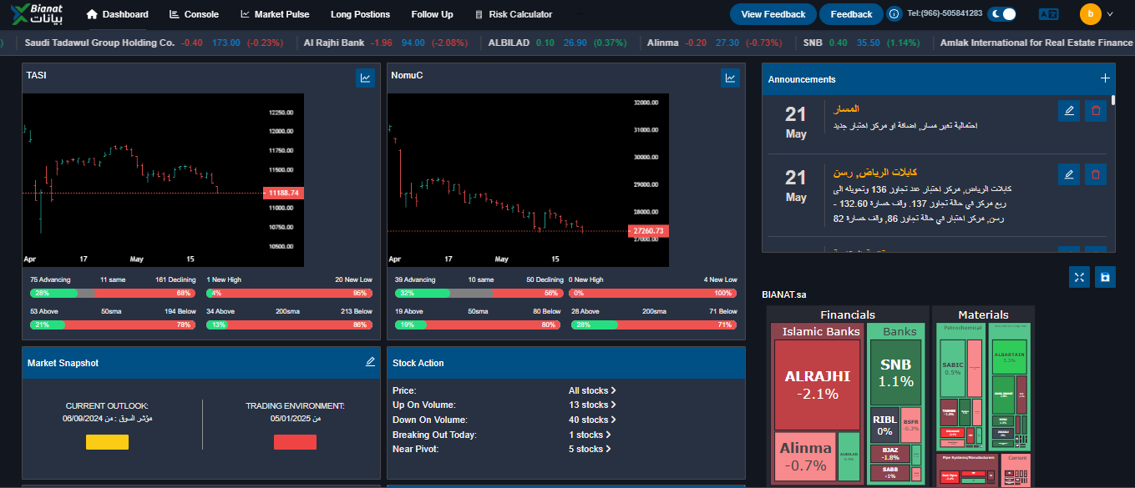Open the Risk Calculator

(513, 14)
